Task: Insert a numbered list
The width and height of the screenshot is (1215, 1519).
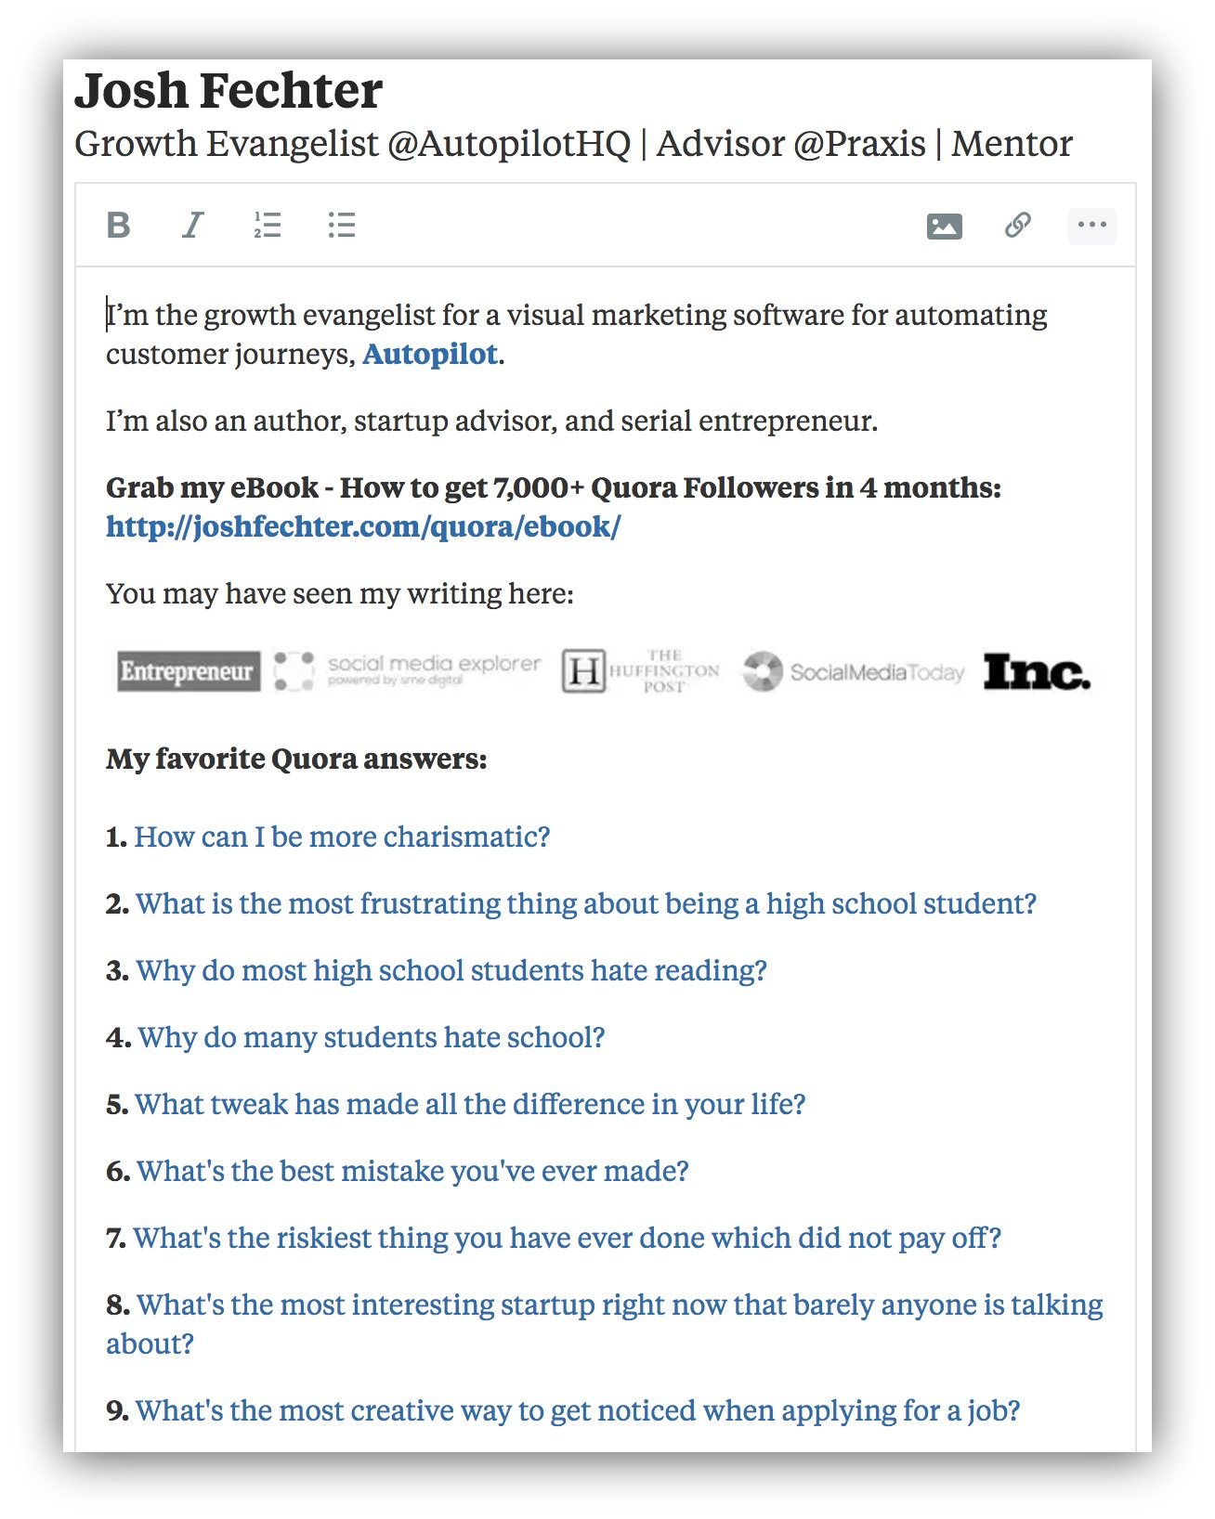Action: pyautogui.click(x=268, y=225)
